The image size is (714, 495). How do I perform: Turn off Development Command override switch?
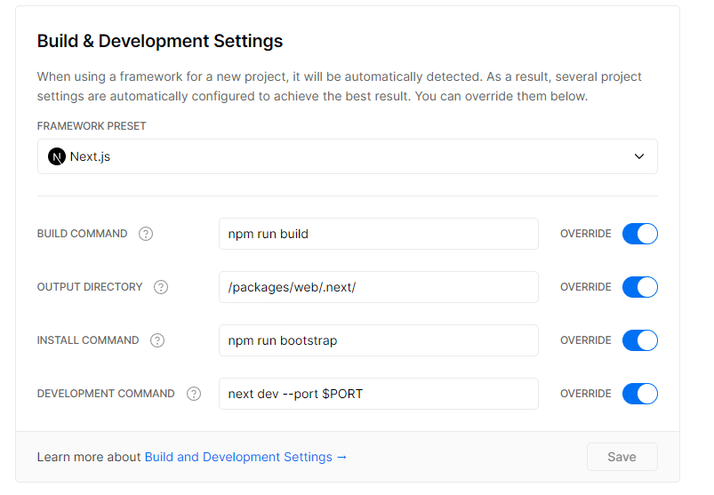(x=640, y=394)
